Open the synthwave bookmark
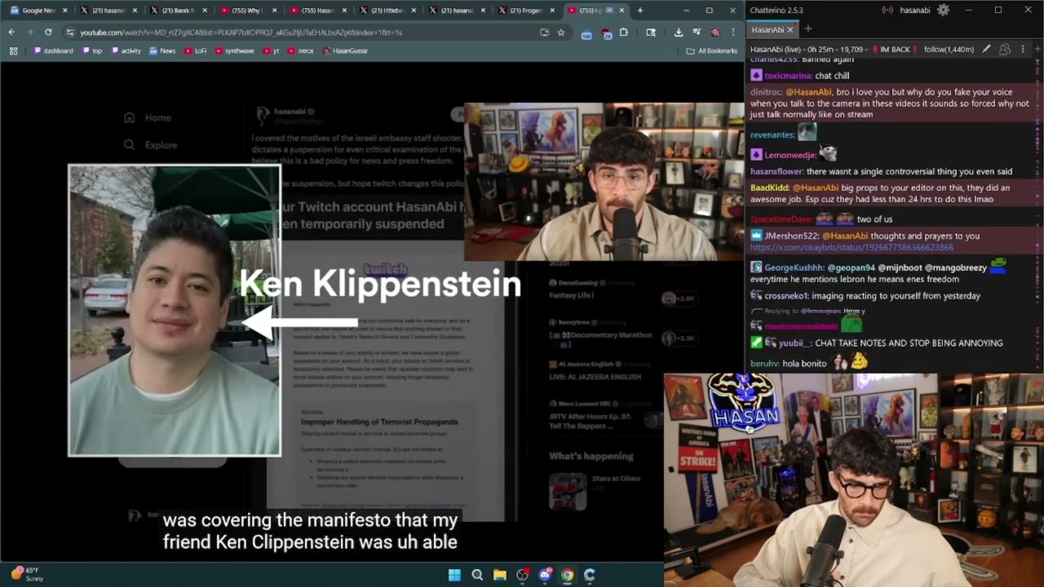The image size is (1044, 587). coord(234,51)
